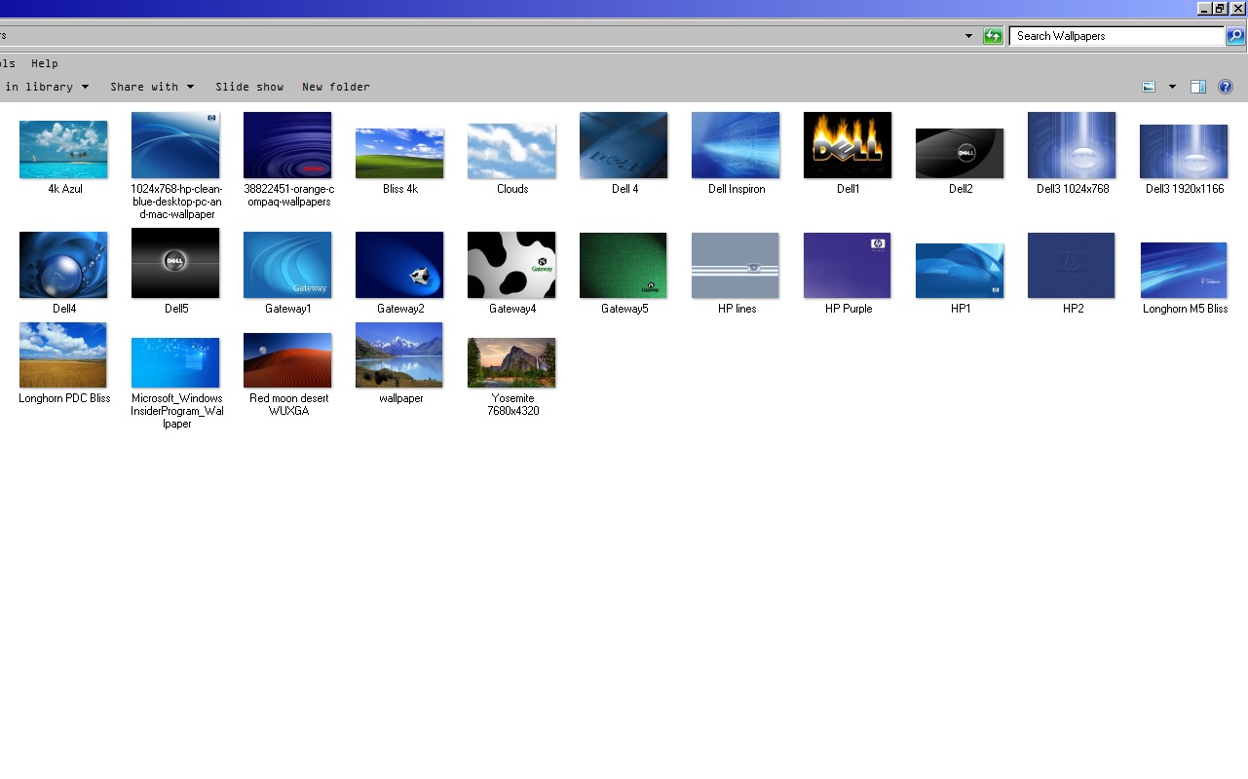The height and width of the screenshot is (779, 1248).
Task: Select the HP Purple thumbnail
Action: tap(848, 265)
